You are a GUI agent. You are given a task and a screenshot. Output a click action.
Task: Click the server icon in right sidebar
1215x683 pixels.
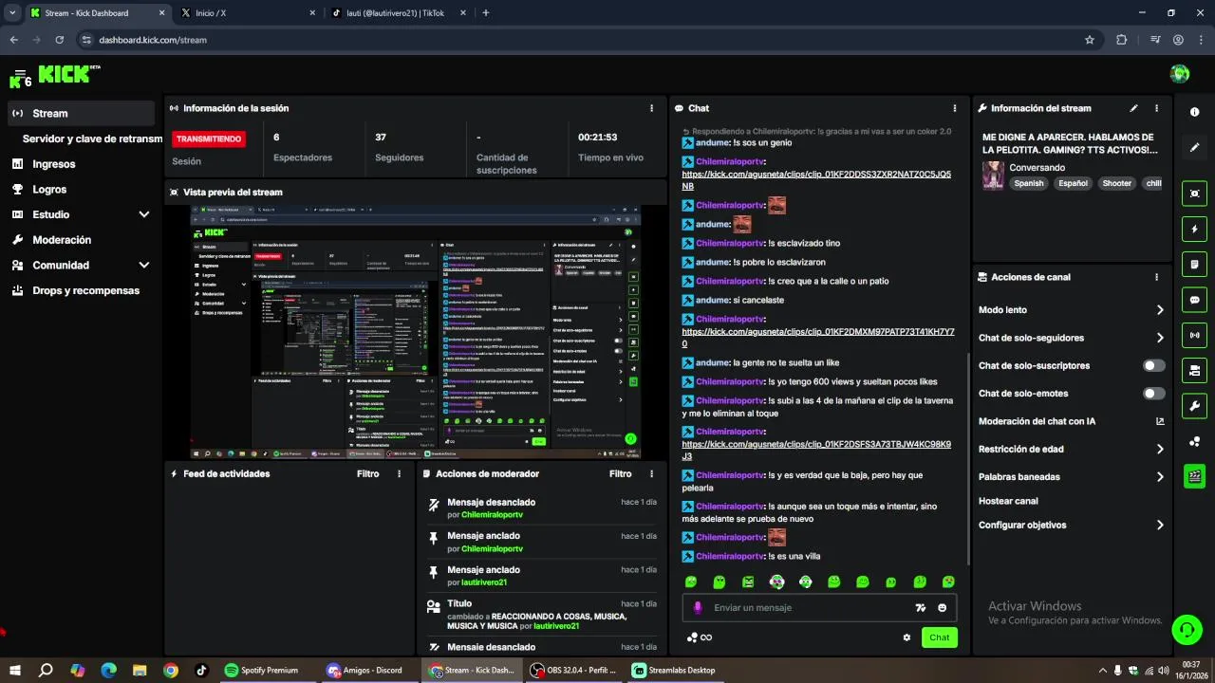[1194, 370]
